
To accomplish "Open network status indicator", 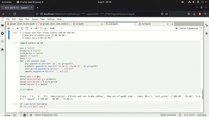I will click(189, 2).
